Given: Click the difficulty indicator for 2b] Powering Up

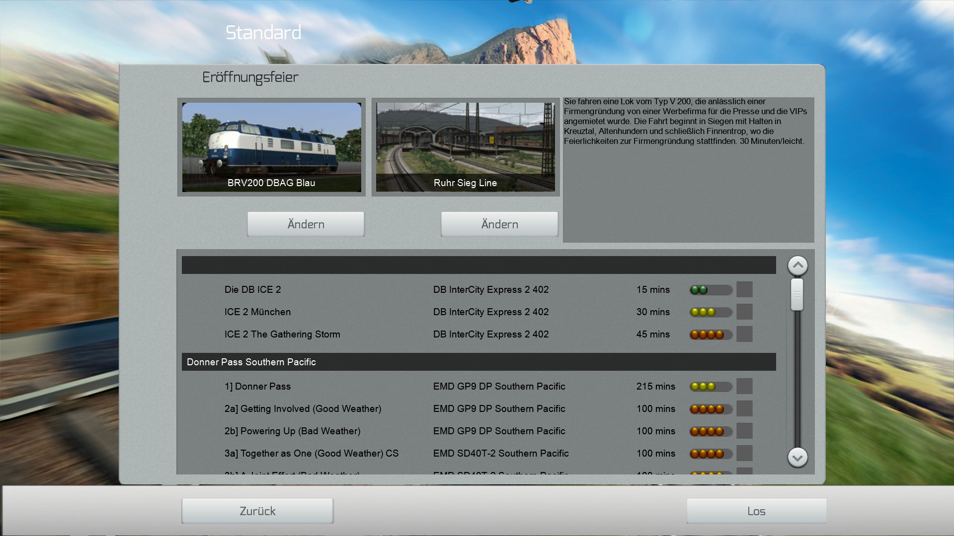Looking at the screenshot, I should coord(711,431).
